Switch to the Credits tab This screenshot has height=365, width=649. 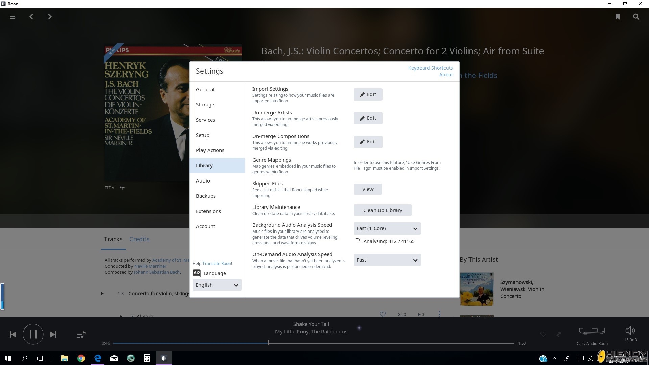click(139, 239)
